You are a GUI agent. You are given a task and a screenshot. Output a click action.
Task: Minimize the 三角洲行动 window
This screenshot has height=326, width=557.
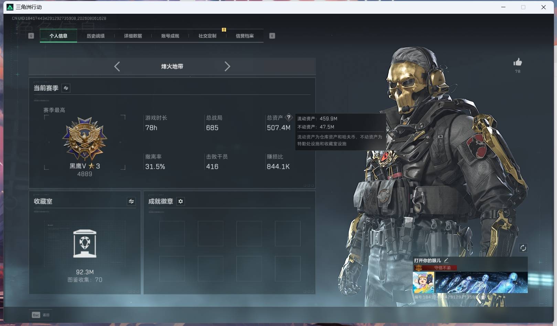503,7
